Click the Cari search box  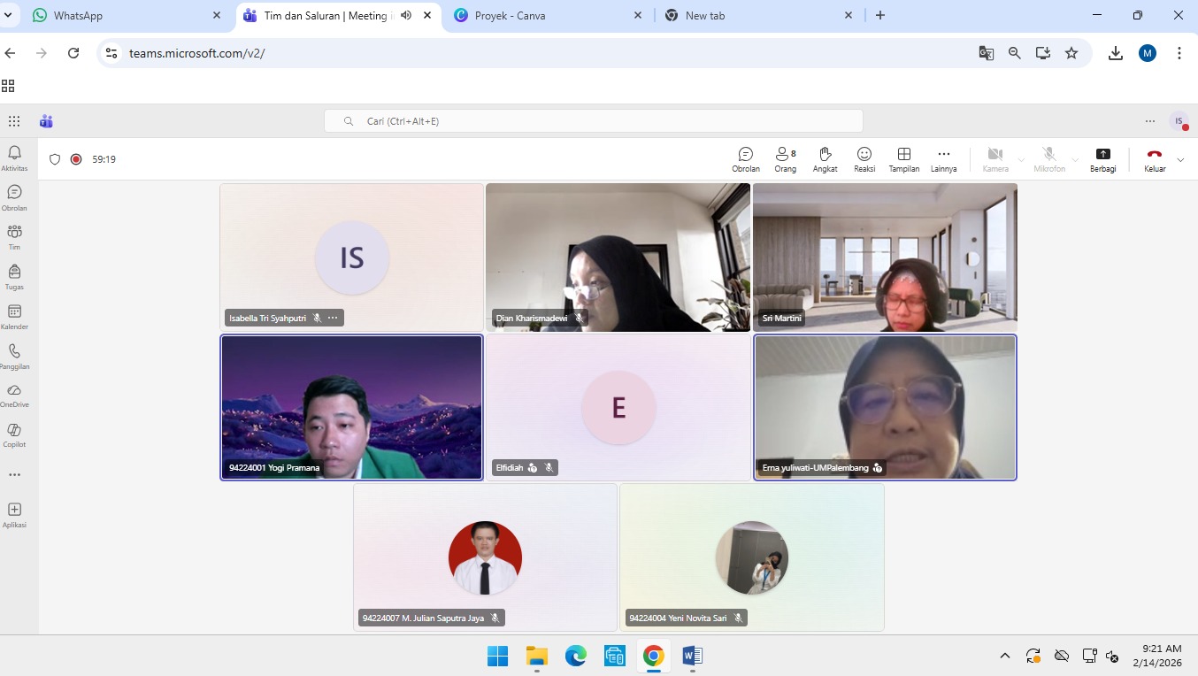593,121
